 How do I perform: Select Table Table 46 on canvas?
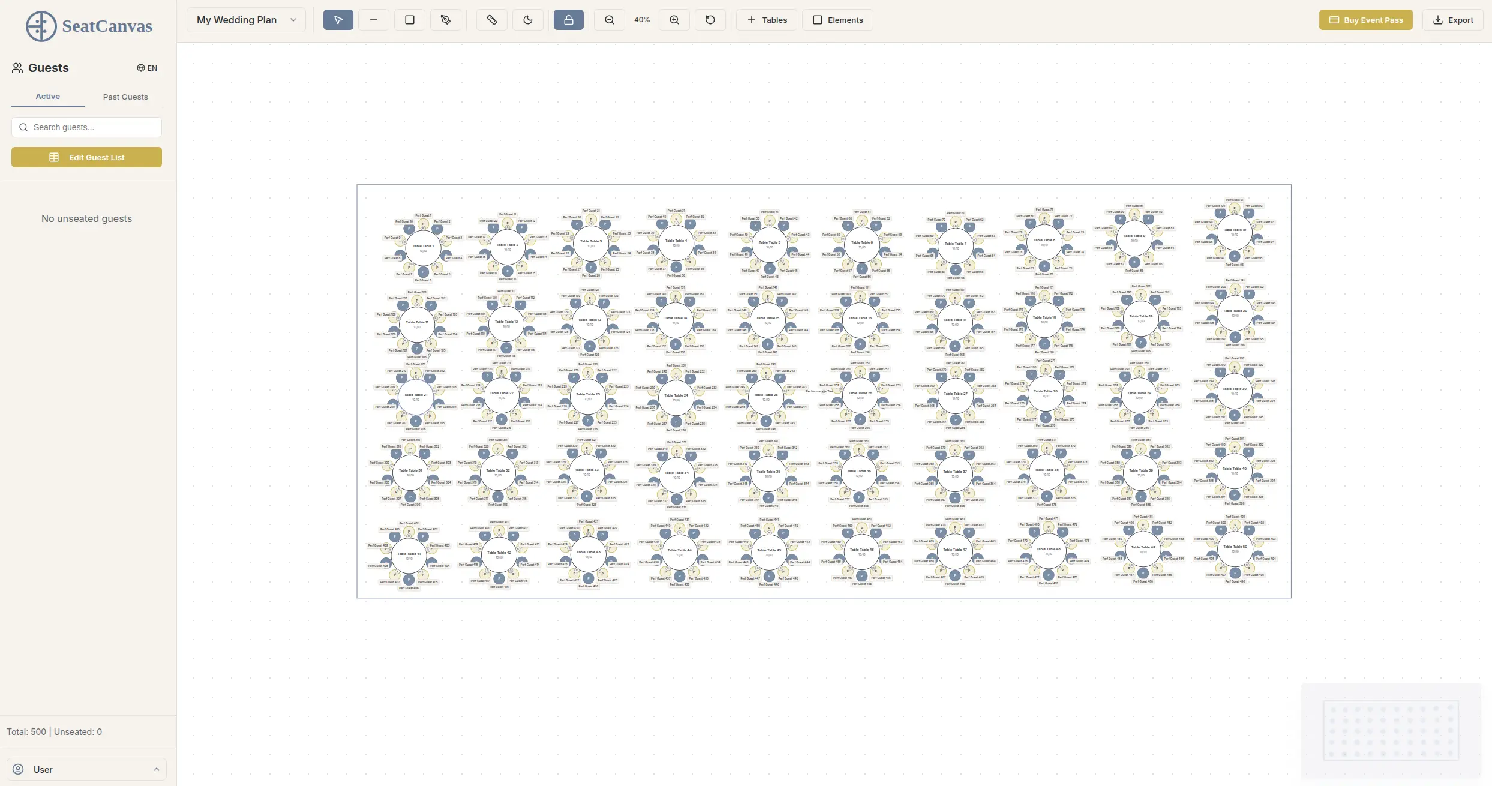click(x=862, y=551)
